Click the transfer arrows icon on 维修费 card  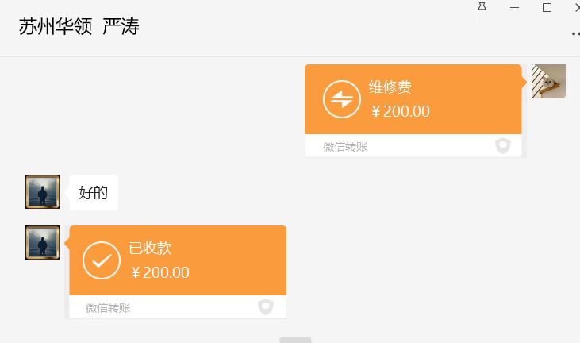(342, 99)
